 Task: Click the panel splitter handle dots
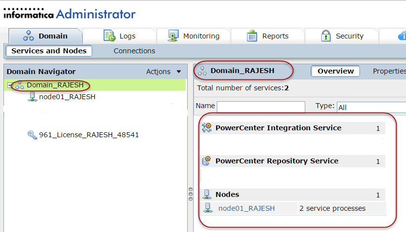191,194
